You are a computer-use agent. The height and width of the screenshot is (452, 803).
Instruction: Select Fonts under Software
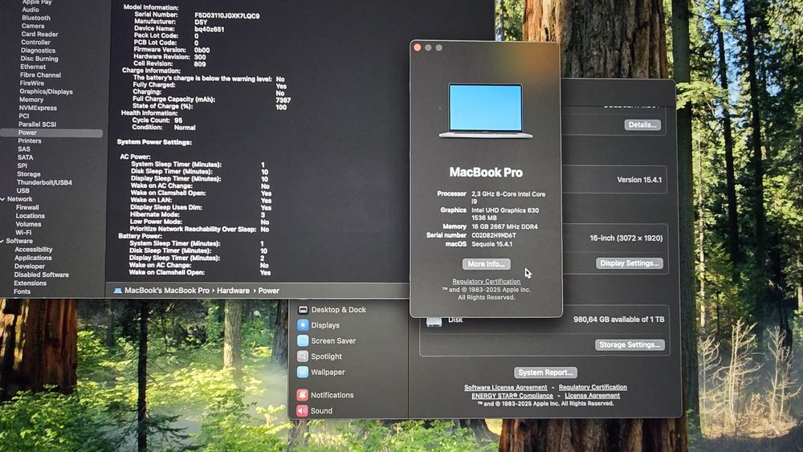(22, 291)
